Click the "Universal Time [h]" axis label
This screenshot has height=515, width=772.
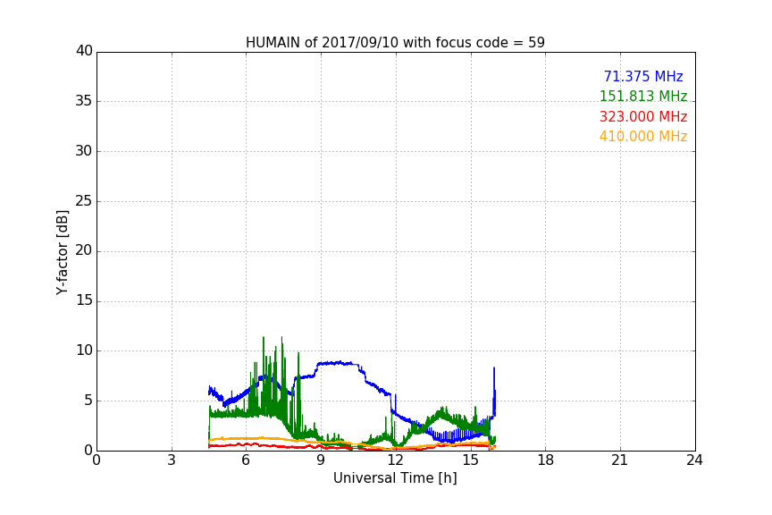coord(395,478)
